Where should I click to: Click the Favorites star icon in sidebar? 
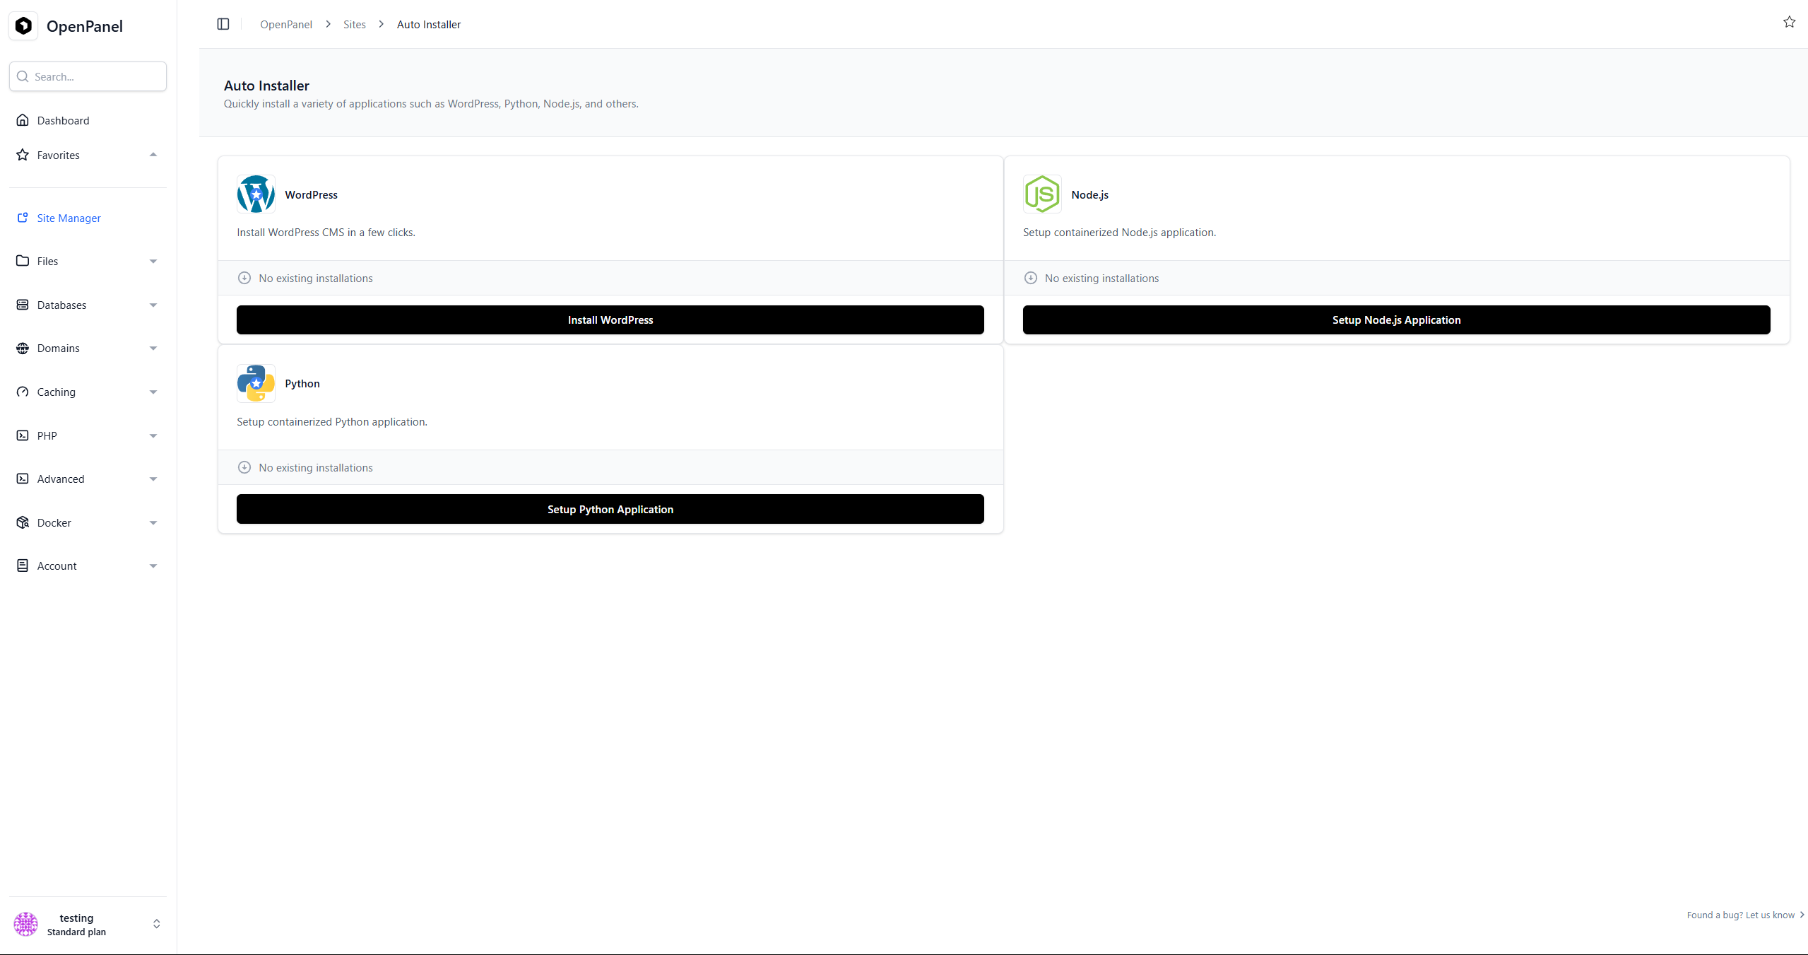click(x=23, y=155)
